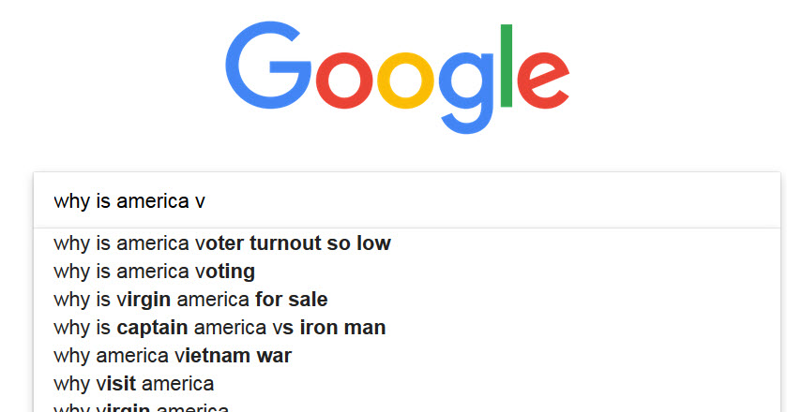Choose the 'why america vietnam war' suggestion
The image size is (787, 412).
click(x=407, y=356)
